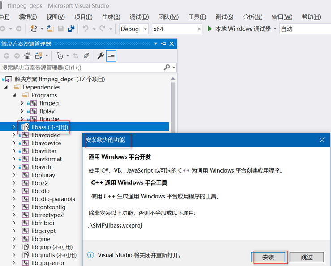
Task: Expand the libass project node
Action: 14,127
